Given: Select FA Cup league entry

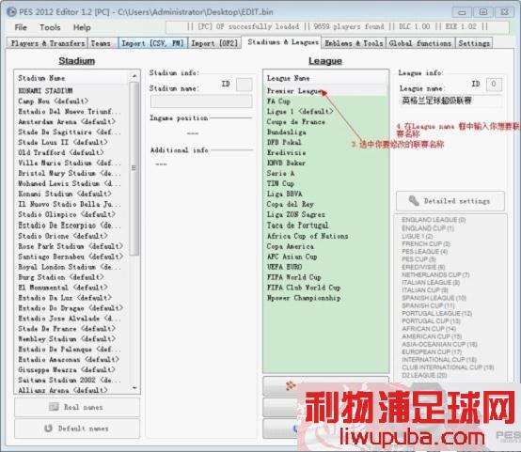Looking at the screenshot, I should pos(325,101).
